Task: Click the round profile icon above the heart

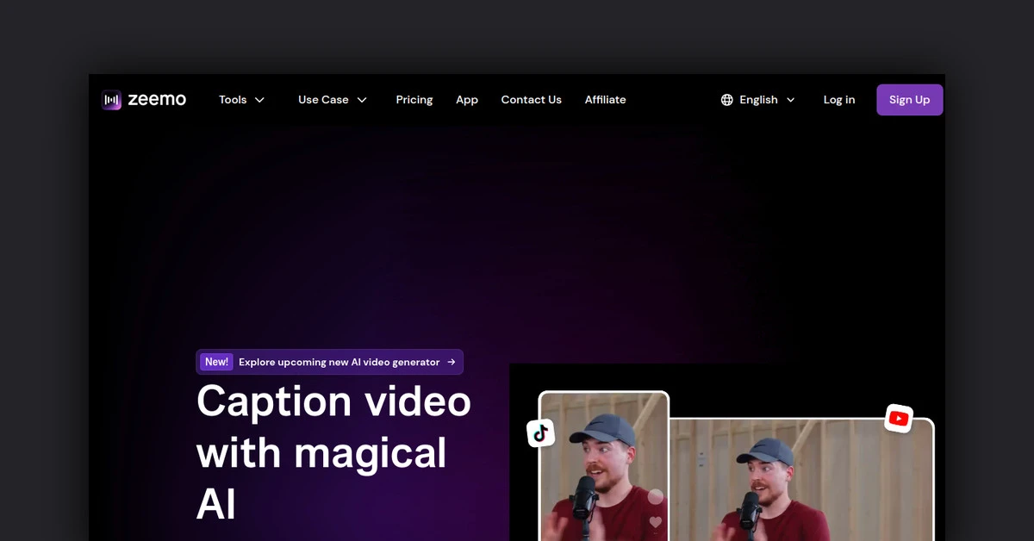Action: click(x=656, y=496)
